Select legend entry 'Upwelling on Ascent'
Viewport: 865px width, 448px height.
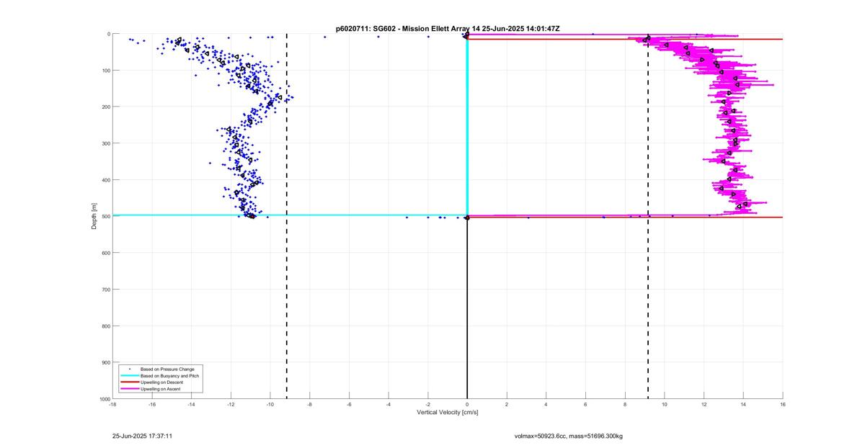tap(161, 388)
